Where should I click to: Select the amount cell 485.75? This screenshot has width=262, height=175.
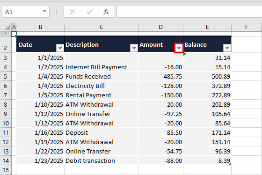pyautogui.click(x=161, y=76)
